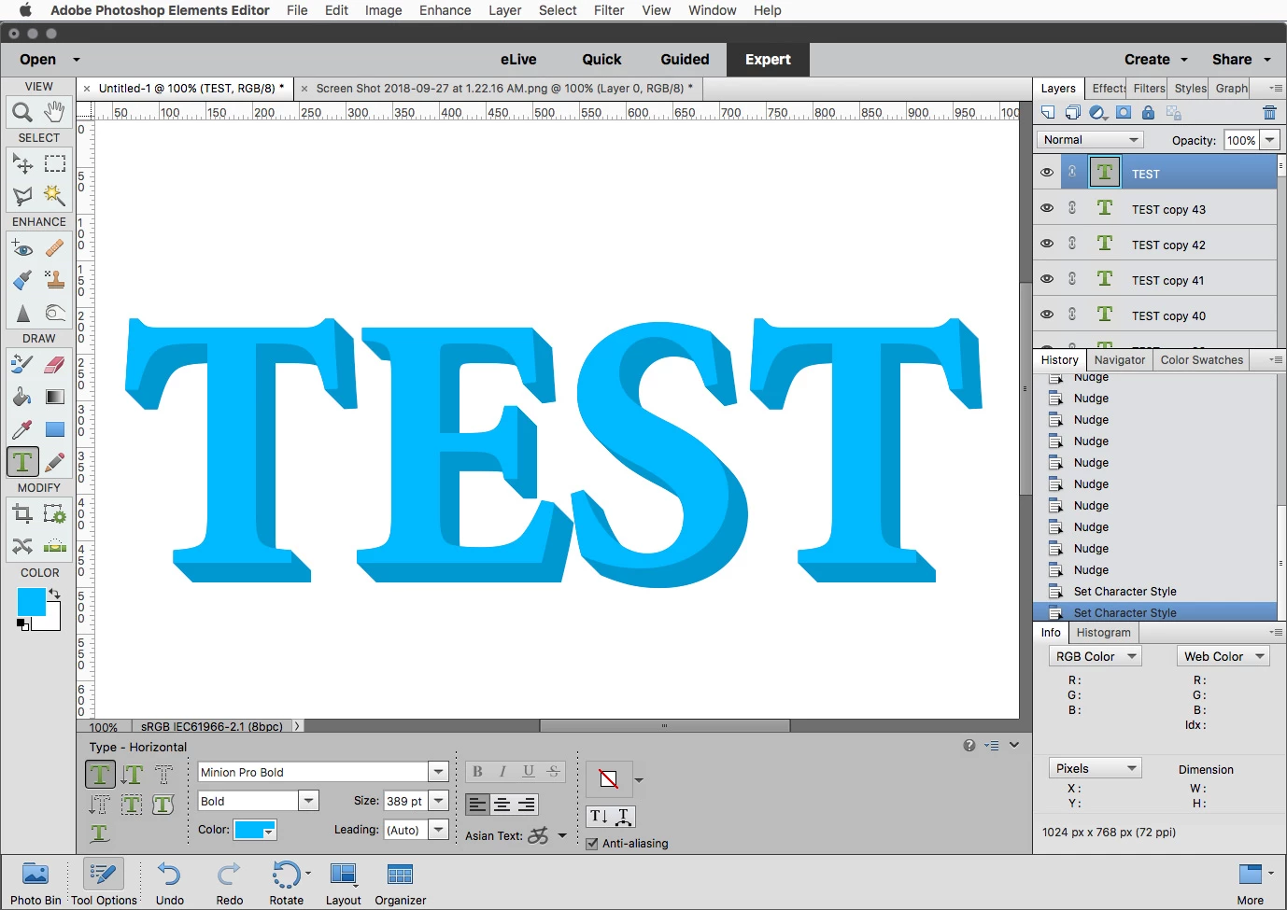Switch to the Guided mode tab
1287x910 pixels.
click(685, 59)
